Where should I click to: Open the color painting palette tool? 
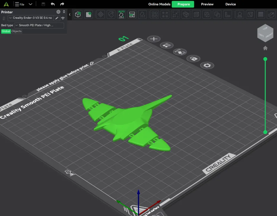click(x=271, y=14)
